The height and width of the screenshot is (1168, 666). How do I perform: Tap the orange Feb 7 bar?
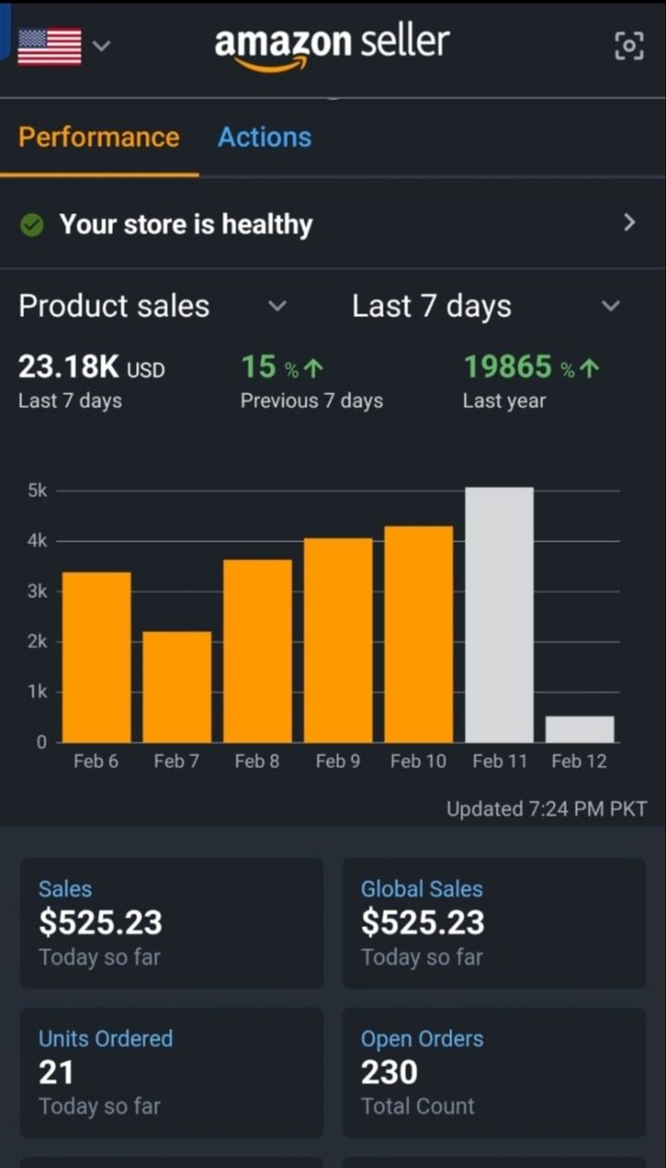point(177,687)
